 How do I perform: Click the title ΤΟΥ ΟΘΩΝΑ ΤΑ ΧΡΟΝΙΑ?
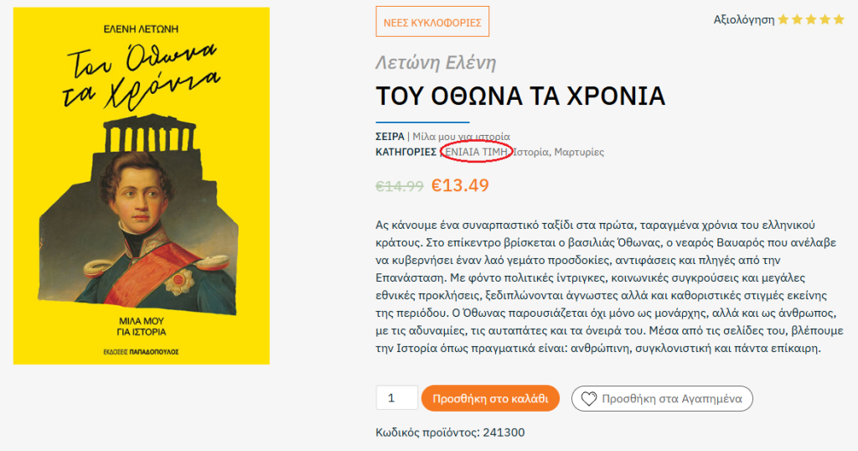[x=520, y=96]
